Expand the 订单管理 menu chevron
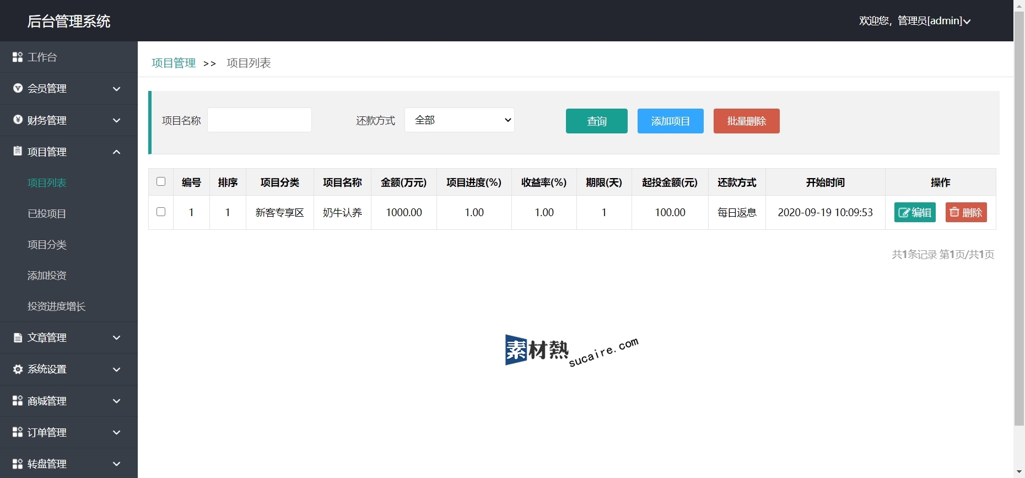Image resolution: width=1025 pixels, height=478 pixels. pyautogui.click(x=116, y=432)
